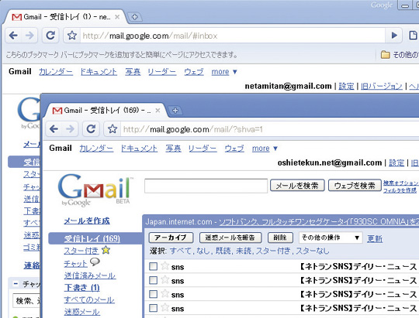Go forward in the front Chrome window
The image size is (419, 318).
point(70,129)
